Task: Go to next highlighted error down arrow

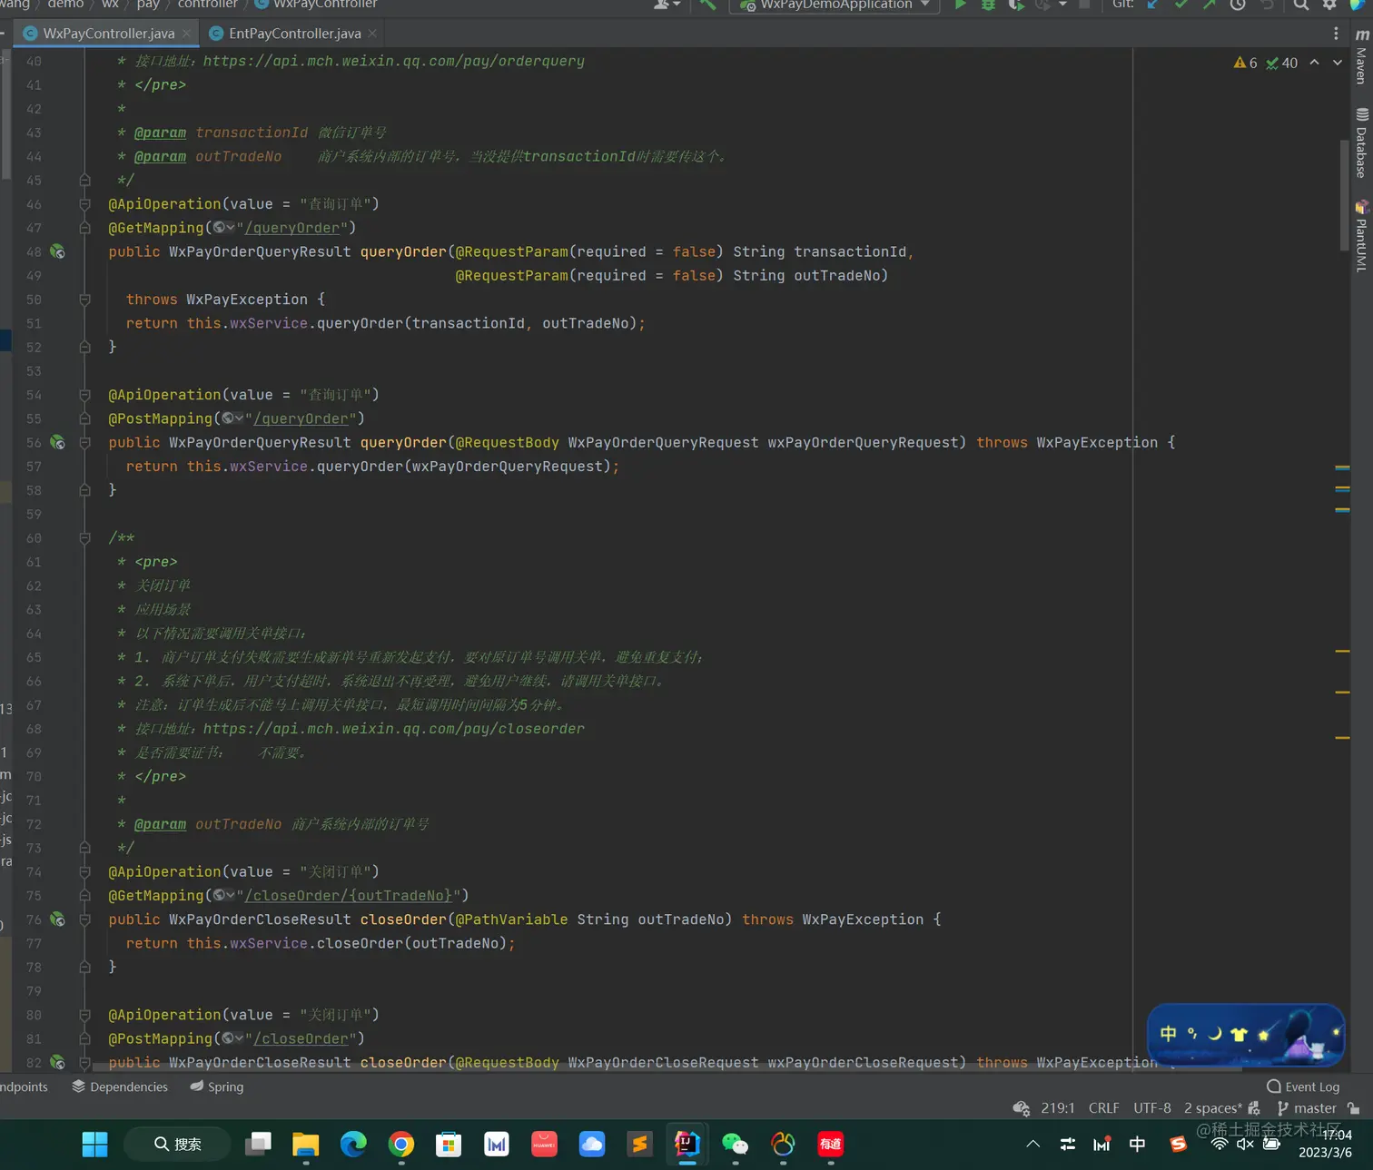Action: pyautogui.click(x=1337, y=63)
